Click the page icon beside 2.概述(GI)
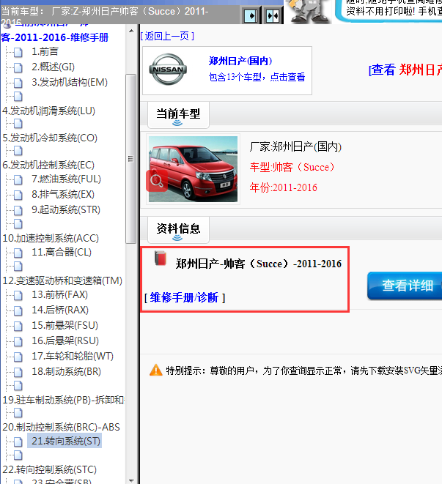The image size is (442, 484). (18, 67)
